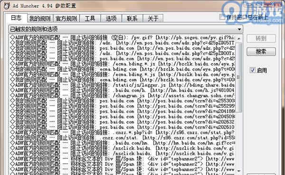
Task: Select pos.baidu.com row with u255300
Action: tap(123, 101)
